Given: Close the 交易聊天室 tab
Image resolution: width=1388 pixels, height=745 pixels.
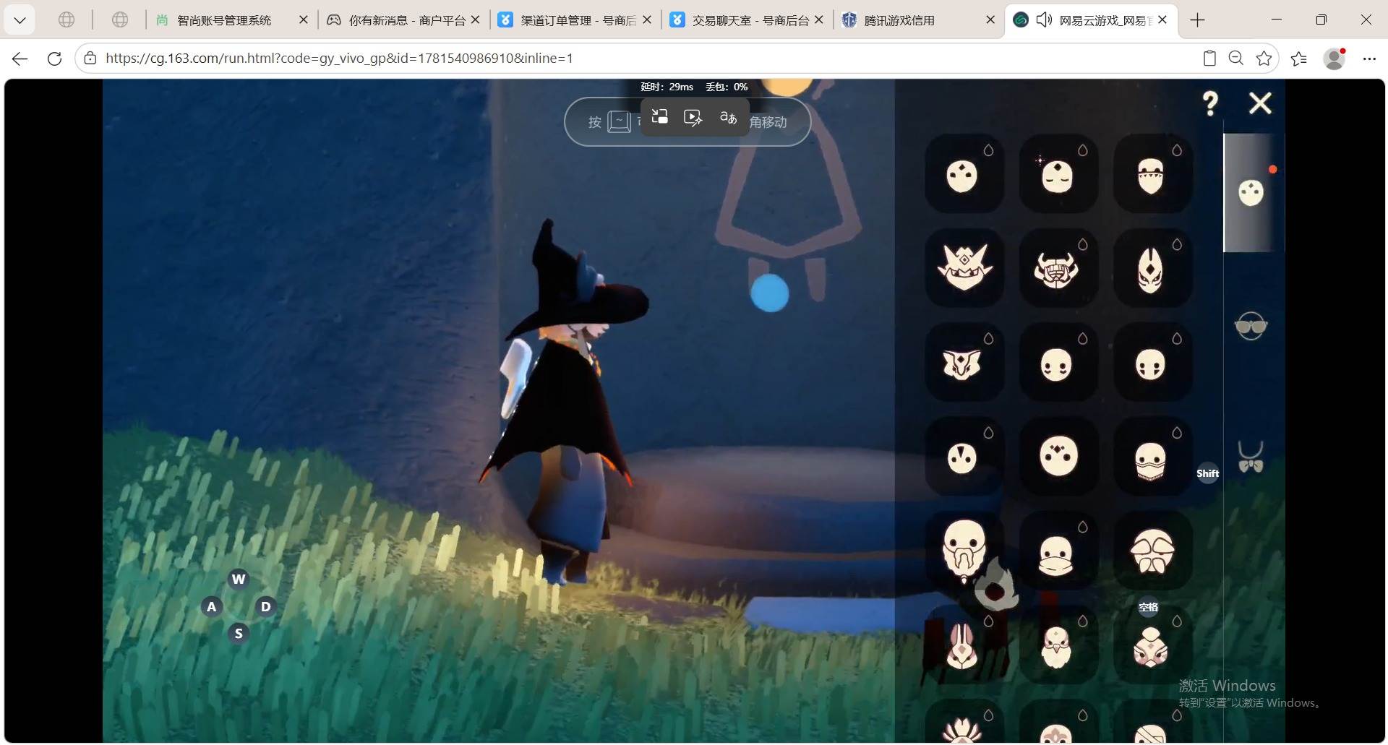Looking at the screenshot, I should (818, 20).
